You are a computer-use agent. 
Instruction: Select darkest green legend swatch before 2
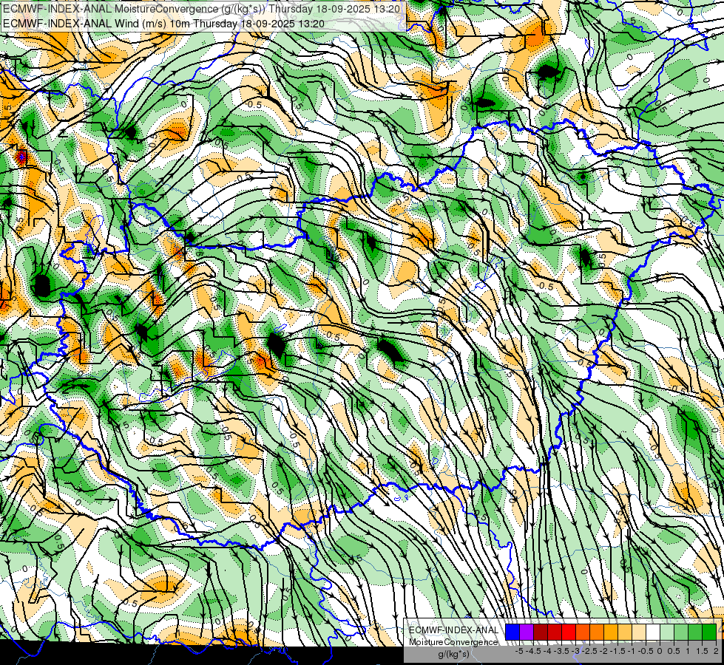pos(709,632)
